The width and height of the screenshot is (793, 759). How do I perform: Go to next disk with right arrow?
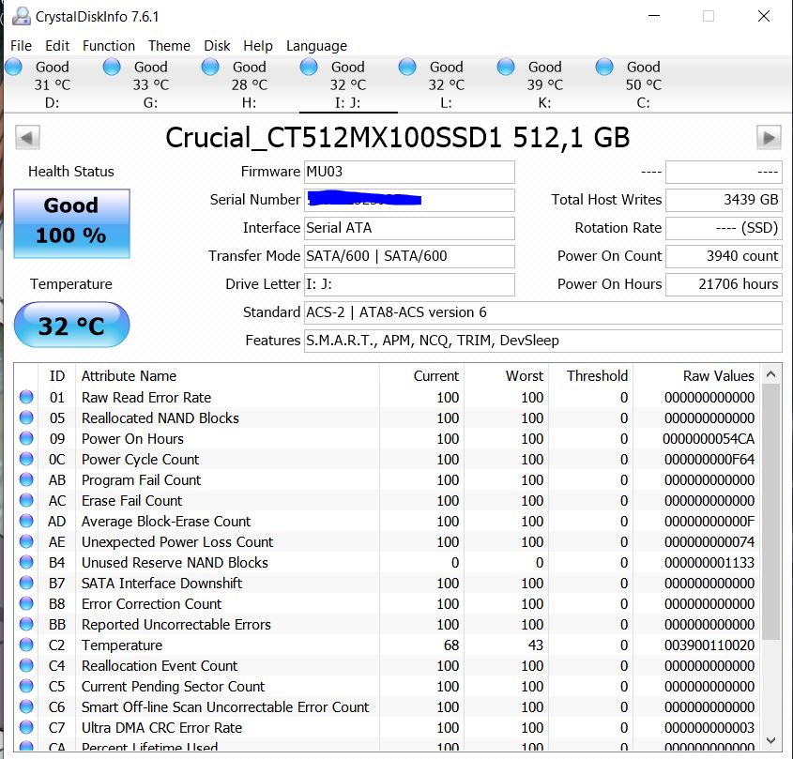pyautogui.click(x=769, y=137)
